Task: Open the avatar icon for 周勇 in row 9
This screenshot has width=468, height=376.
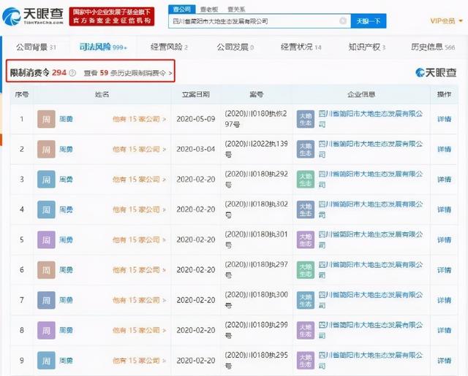Action: pos(46,361)
